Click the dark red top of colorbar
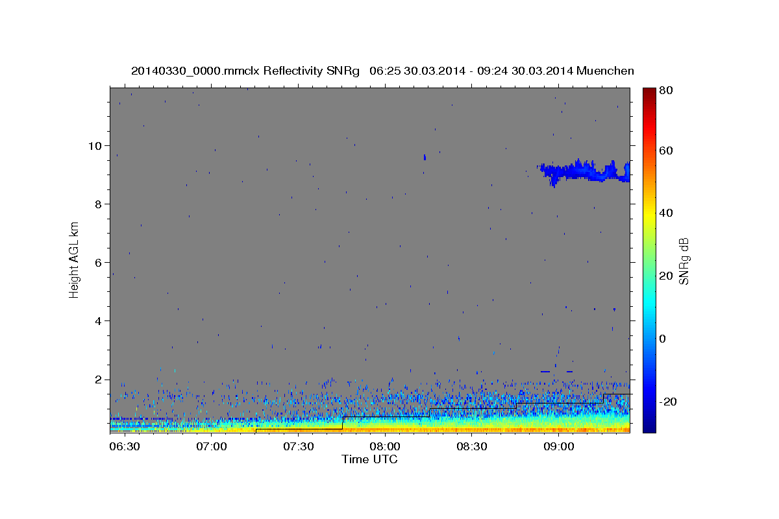Image resolution: width=779 pixels, height=519 pixels. [x=649, y=93]
